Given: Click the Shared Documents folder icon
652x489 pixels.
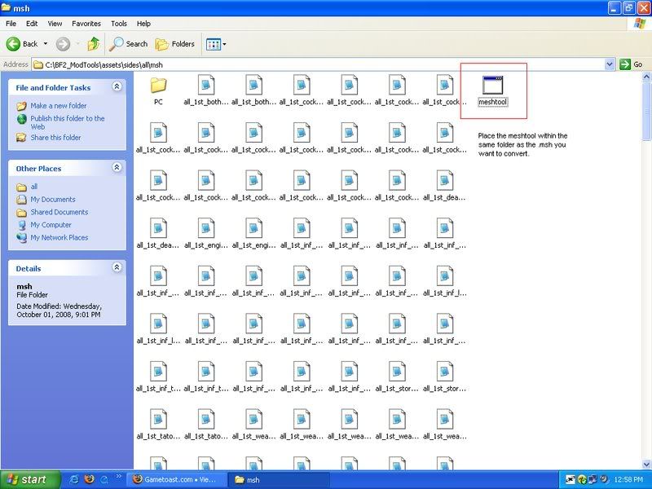Looking at the screenshot, I should coord(22,213).
